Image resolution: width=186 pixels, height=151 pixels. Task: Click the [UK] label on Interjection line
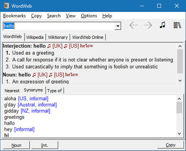[x=58, y=46]
